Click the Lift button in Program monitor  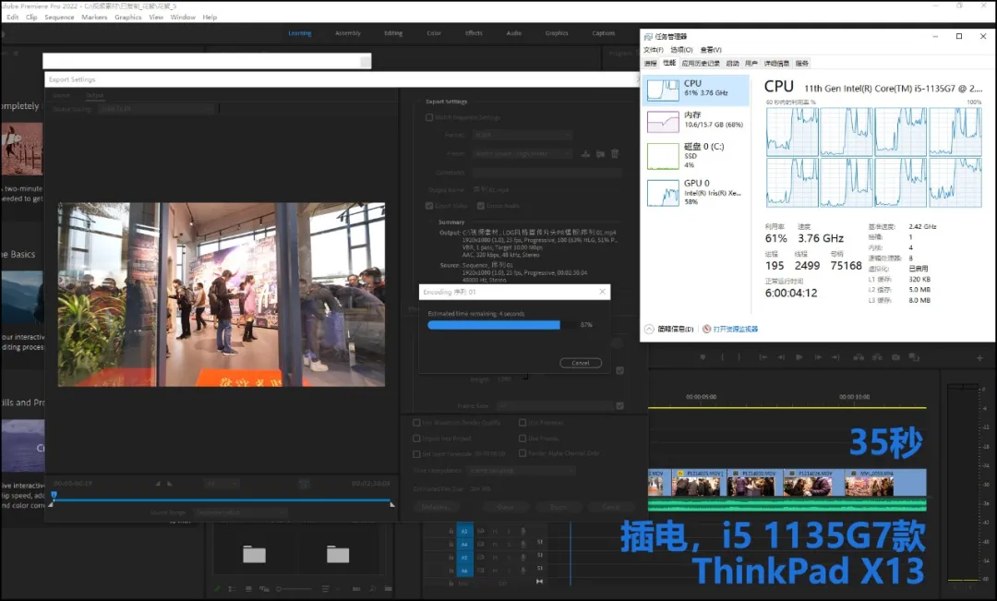pos(859,357)
